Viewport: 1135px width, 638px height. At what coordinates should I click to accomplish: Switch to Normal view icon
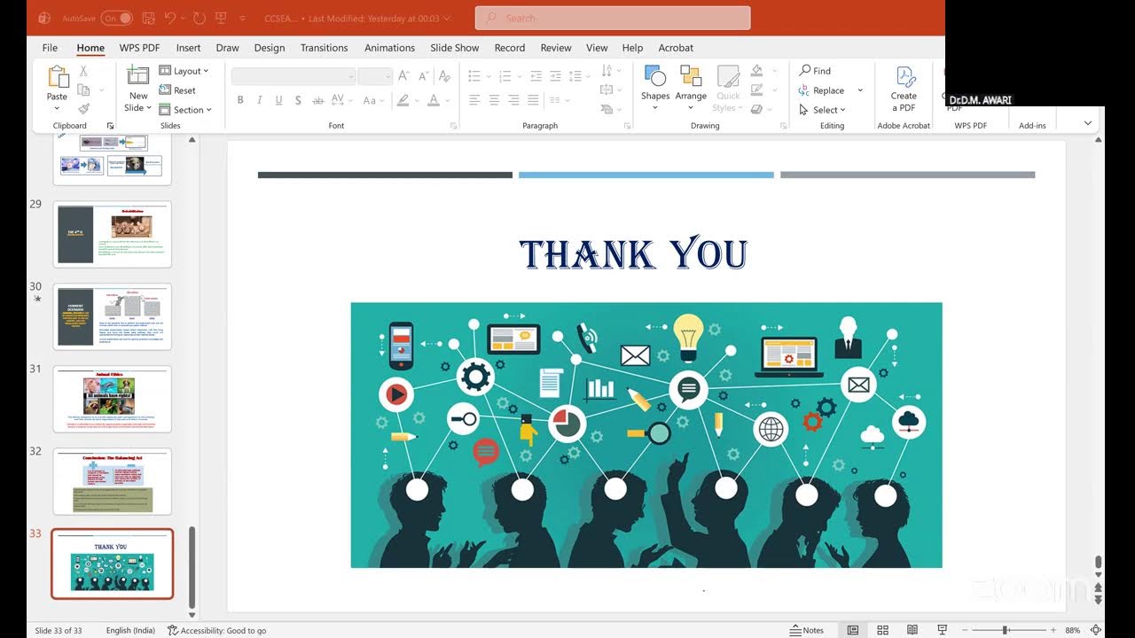click(x=852, y=630)
